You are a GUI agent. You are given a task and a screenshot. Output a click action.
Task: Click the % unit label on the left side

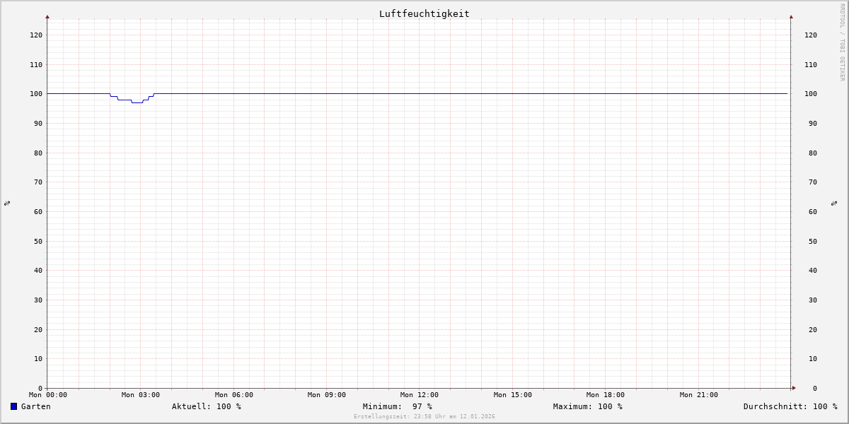(7, 203)
